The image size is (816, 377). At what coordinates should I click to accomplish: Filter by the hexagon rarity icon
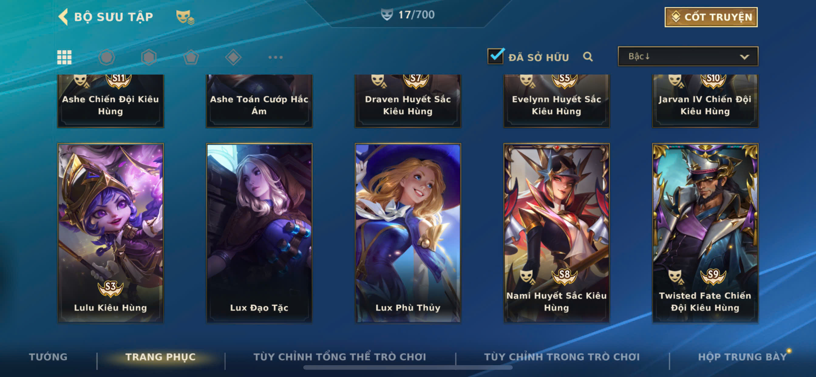point(148,57)
